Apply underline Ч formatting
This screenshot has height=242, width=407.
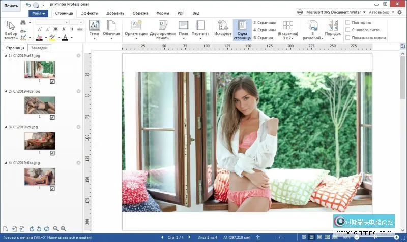[72, 29]
